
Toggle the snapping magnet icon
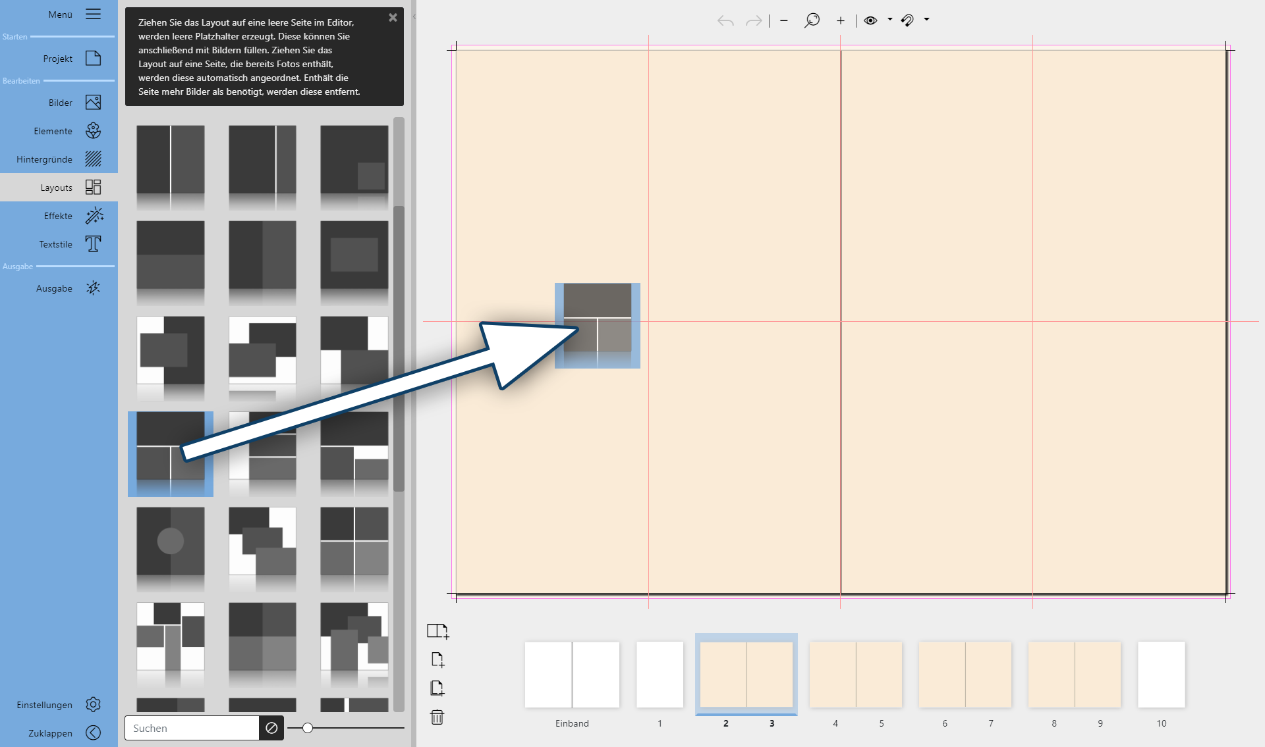(x=909, y=20)
